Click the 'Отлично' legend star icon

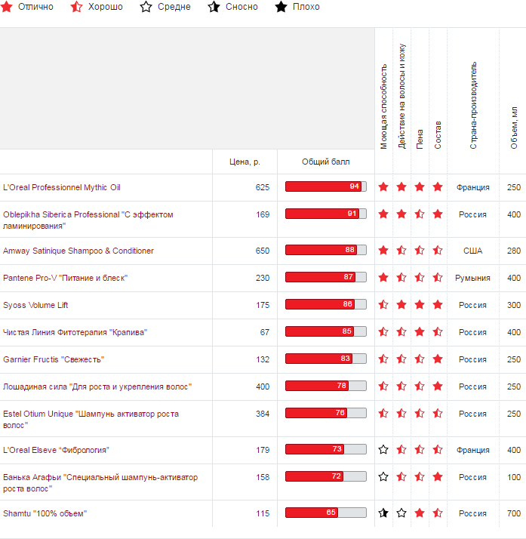pyautogui.click(x=6, y=7)
